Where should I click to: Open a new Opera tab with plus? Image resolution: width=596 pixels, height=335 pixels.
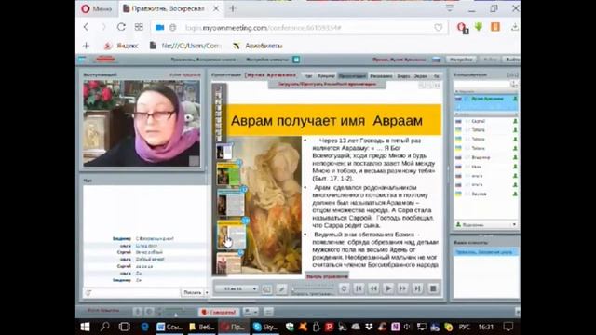coord(233,8)
